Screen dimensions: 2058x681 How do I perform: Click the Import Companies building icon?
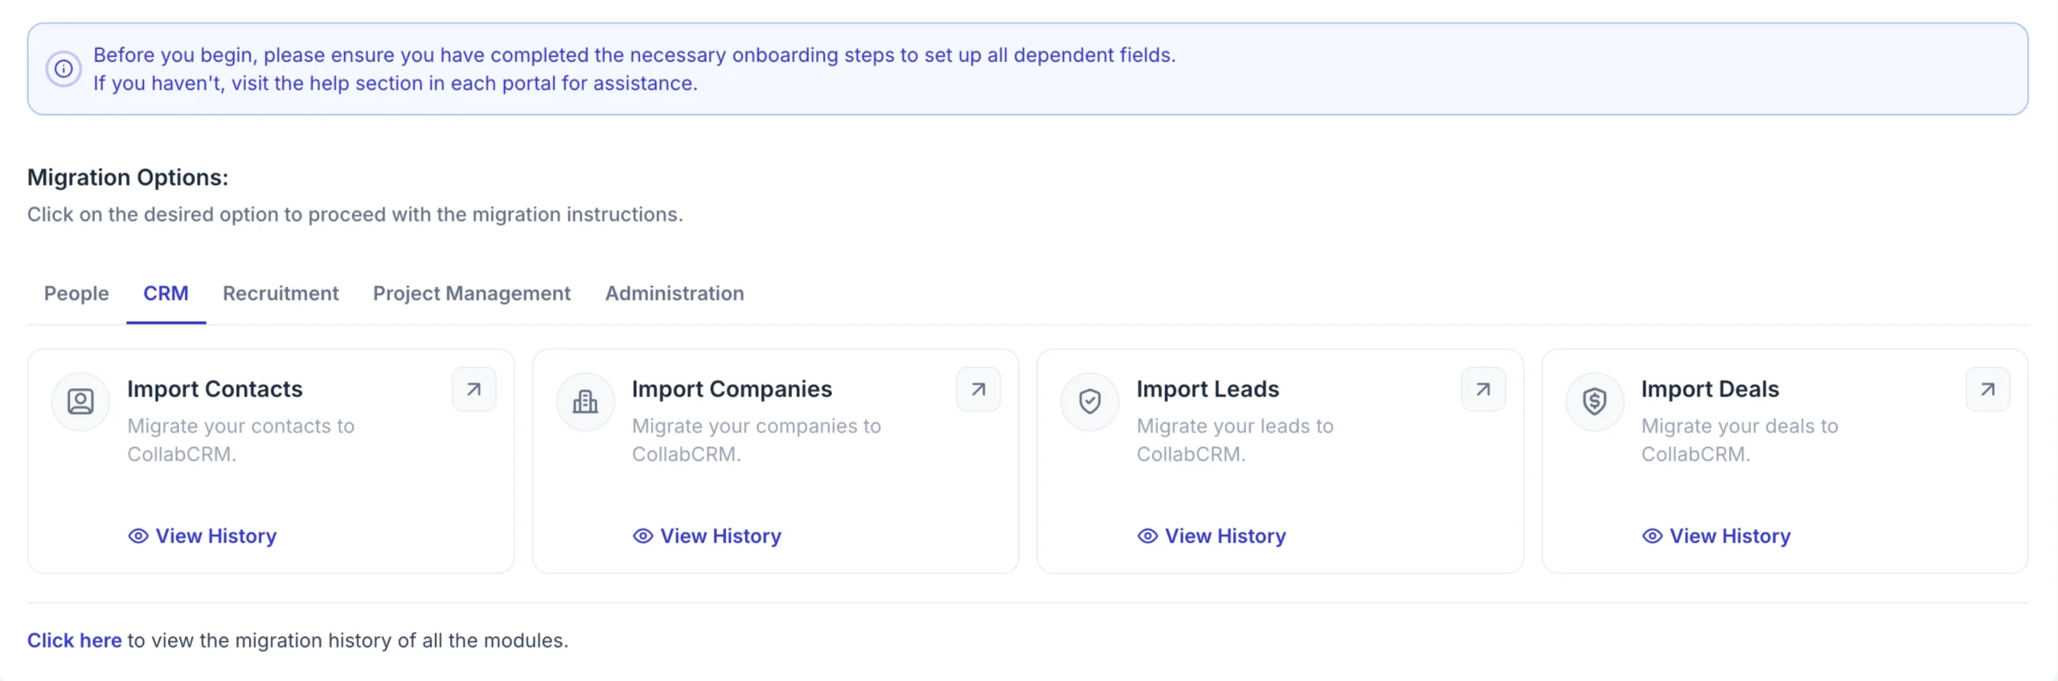585,401
